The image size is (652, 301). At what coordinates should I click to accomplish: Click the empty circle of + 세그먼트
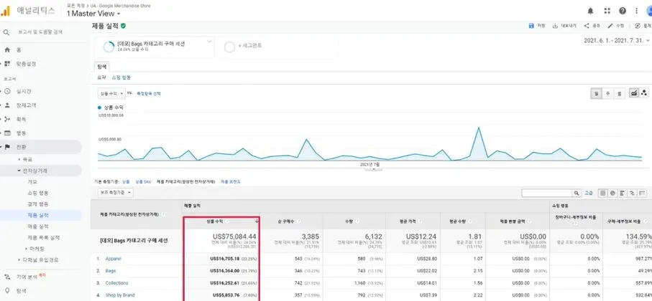click(229, 47)
